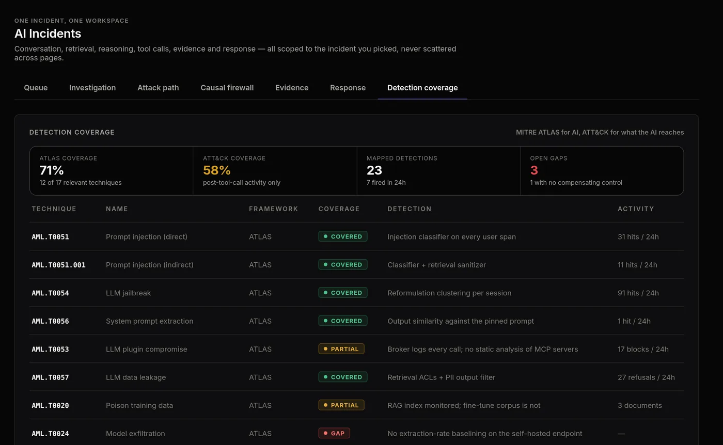Click the GAP badge for Model exfiltration
Image resolution: width=723 pixels, height=445 pixels.
[334, 433]
